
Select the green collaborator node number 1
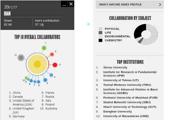[44, 48]
